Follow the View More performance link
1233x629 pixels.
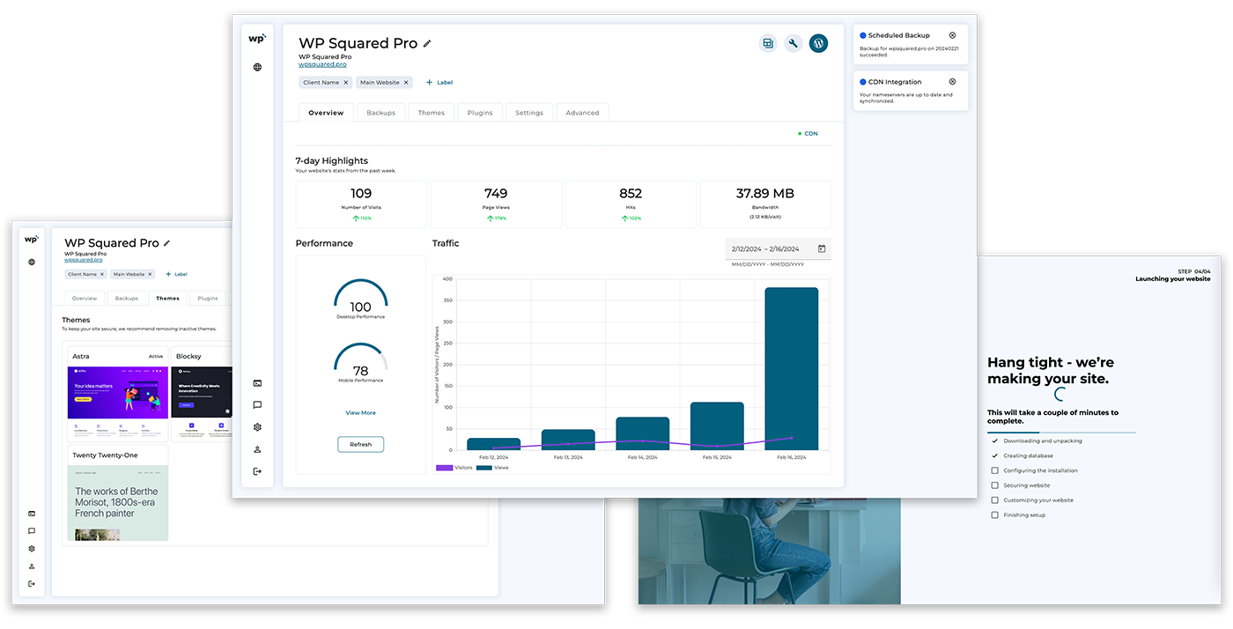360,412
